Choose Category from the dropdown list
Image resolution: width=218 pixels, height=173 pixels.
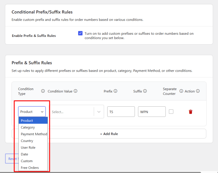pyautogui.click(x=33, y=127)
